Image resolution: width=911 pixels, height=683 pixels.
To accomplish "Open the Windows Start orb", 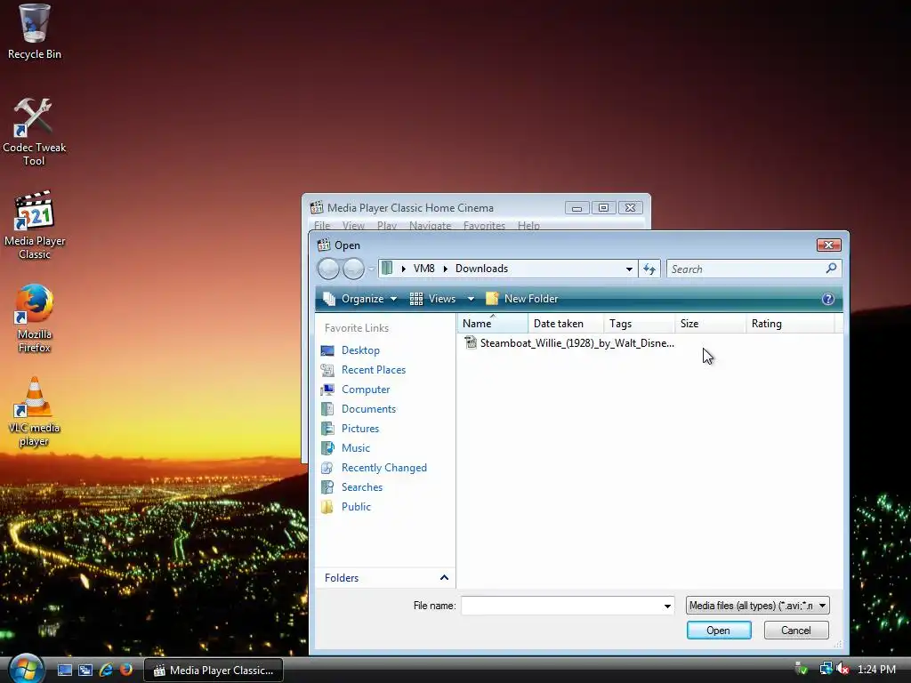I will pyautogui.click(x=25, y=669).
